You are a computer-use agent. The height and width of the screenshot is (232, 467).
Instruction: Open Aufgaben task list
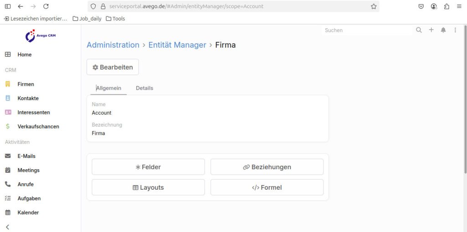pyautogui.click(x=29, y=198)
